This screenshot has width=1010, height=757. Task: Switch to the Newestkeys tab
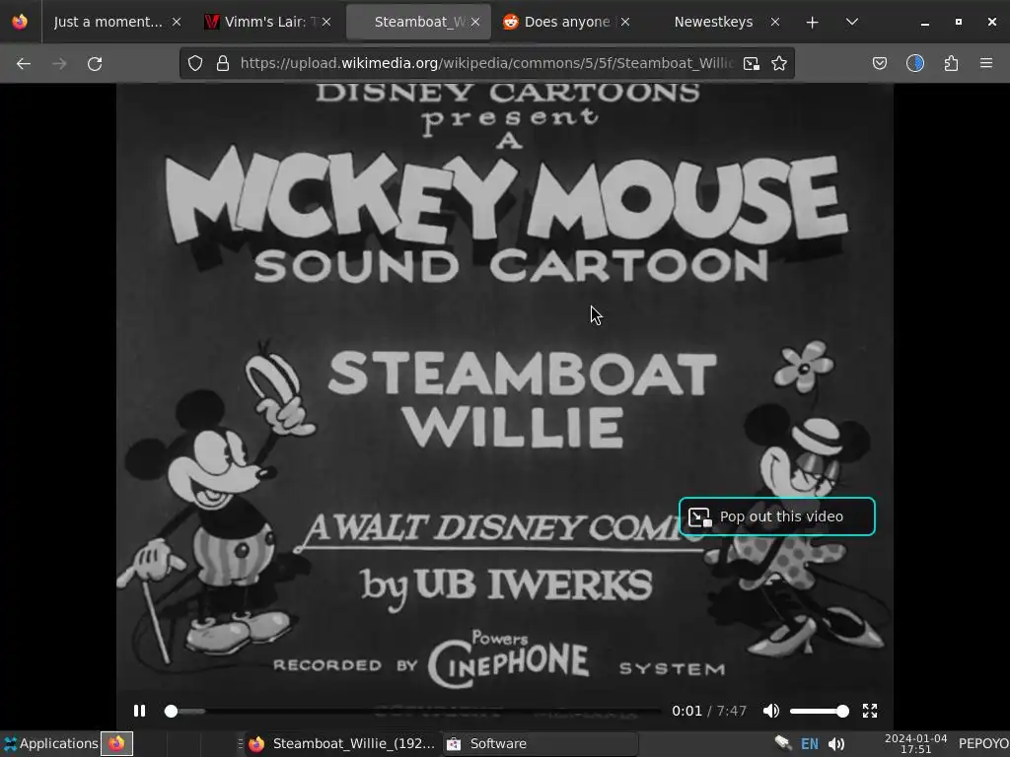point(713,22)
